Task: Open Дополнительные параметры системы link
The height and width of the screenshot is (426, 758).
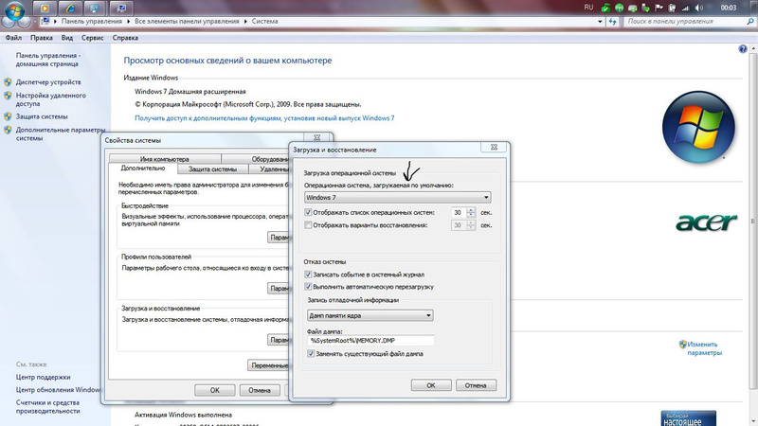Action: [x=61, y=133]
